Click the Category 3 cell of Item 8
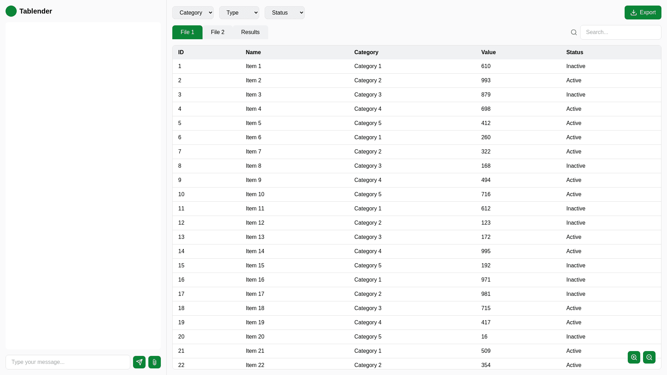This screenshot has width=667, height=375. (x=368, y=166)
